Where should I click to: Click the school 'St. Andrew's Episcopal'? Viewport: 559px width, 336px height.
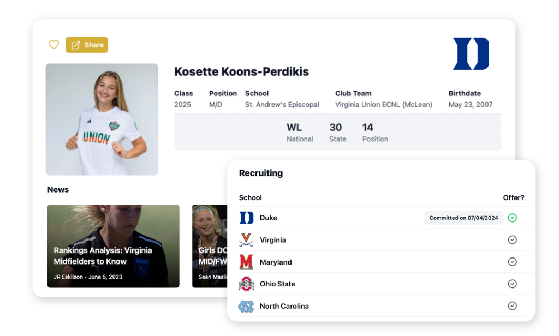tap(282, 104)
